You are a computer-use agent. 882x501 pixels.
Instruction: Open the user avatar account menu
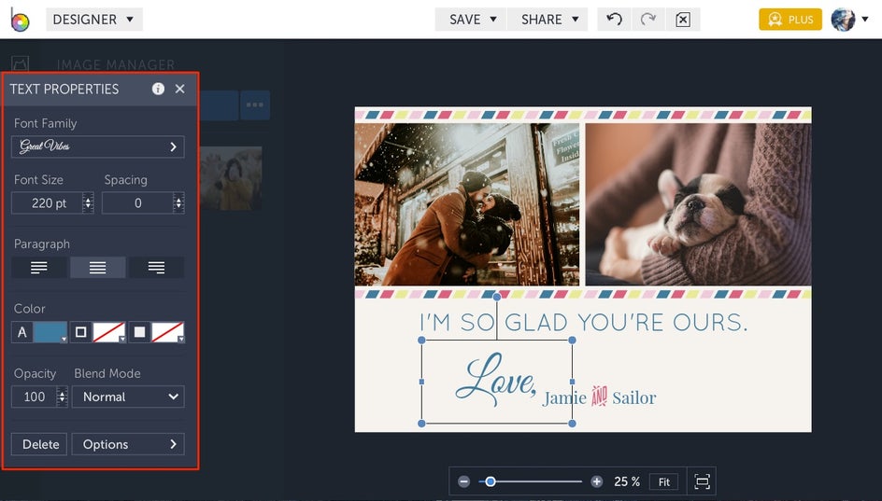click(x=848, y=20)
